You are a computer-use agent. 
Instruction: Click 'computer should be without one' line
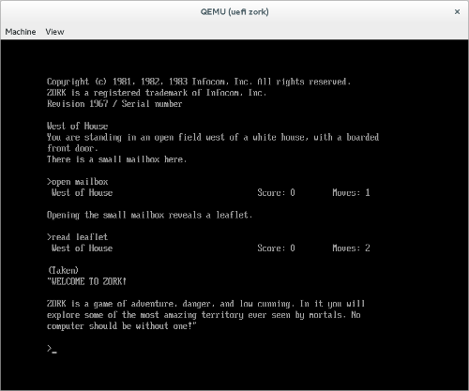[x=122, y=326]
